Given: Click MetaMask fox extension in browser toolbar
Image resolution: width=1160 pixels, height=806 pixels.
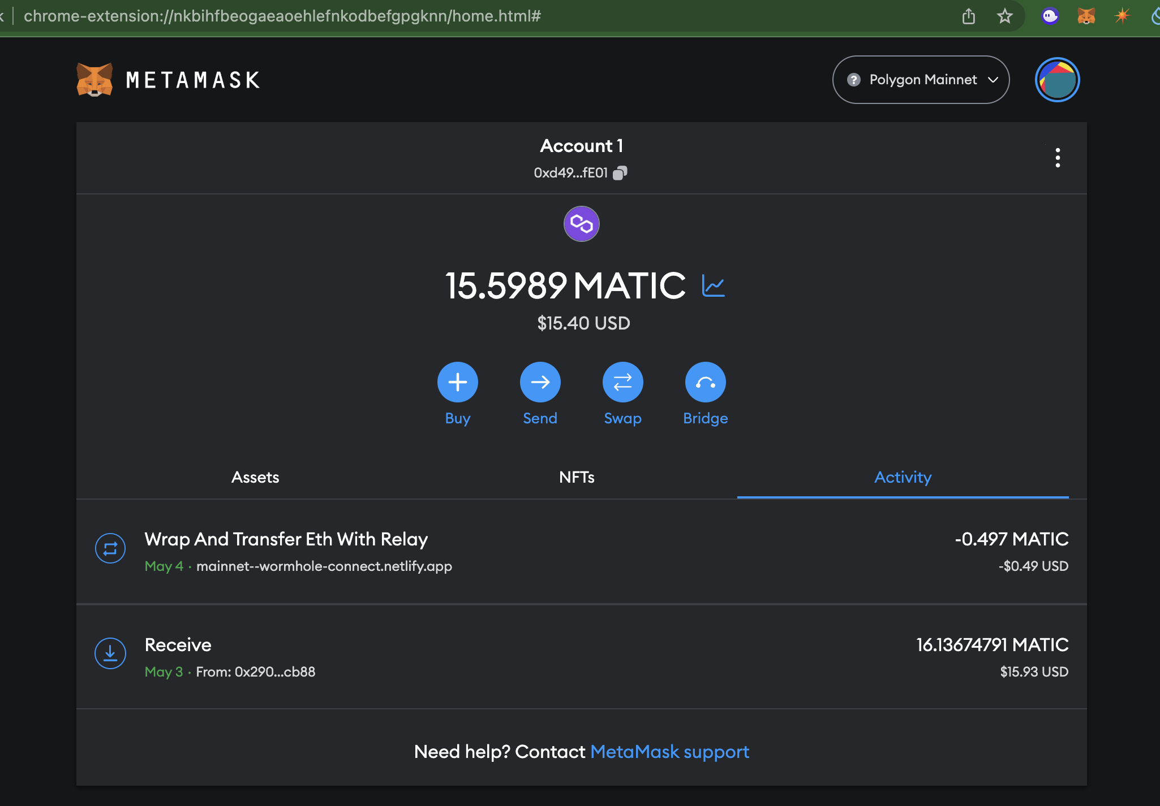Looking at the screenshot, I should coord(1086,16).
